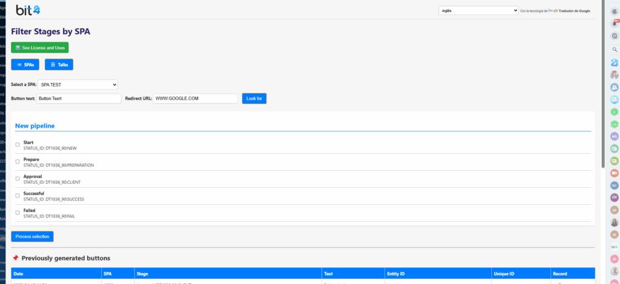The width and height of the screenshot is (620, 284).
Task: Tick the Approval stage checkbox
Action: click(18, 179)
